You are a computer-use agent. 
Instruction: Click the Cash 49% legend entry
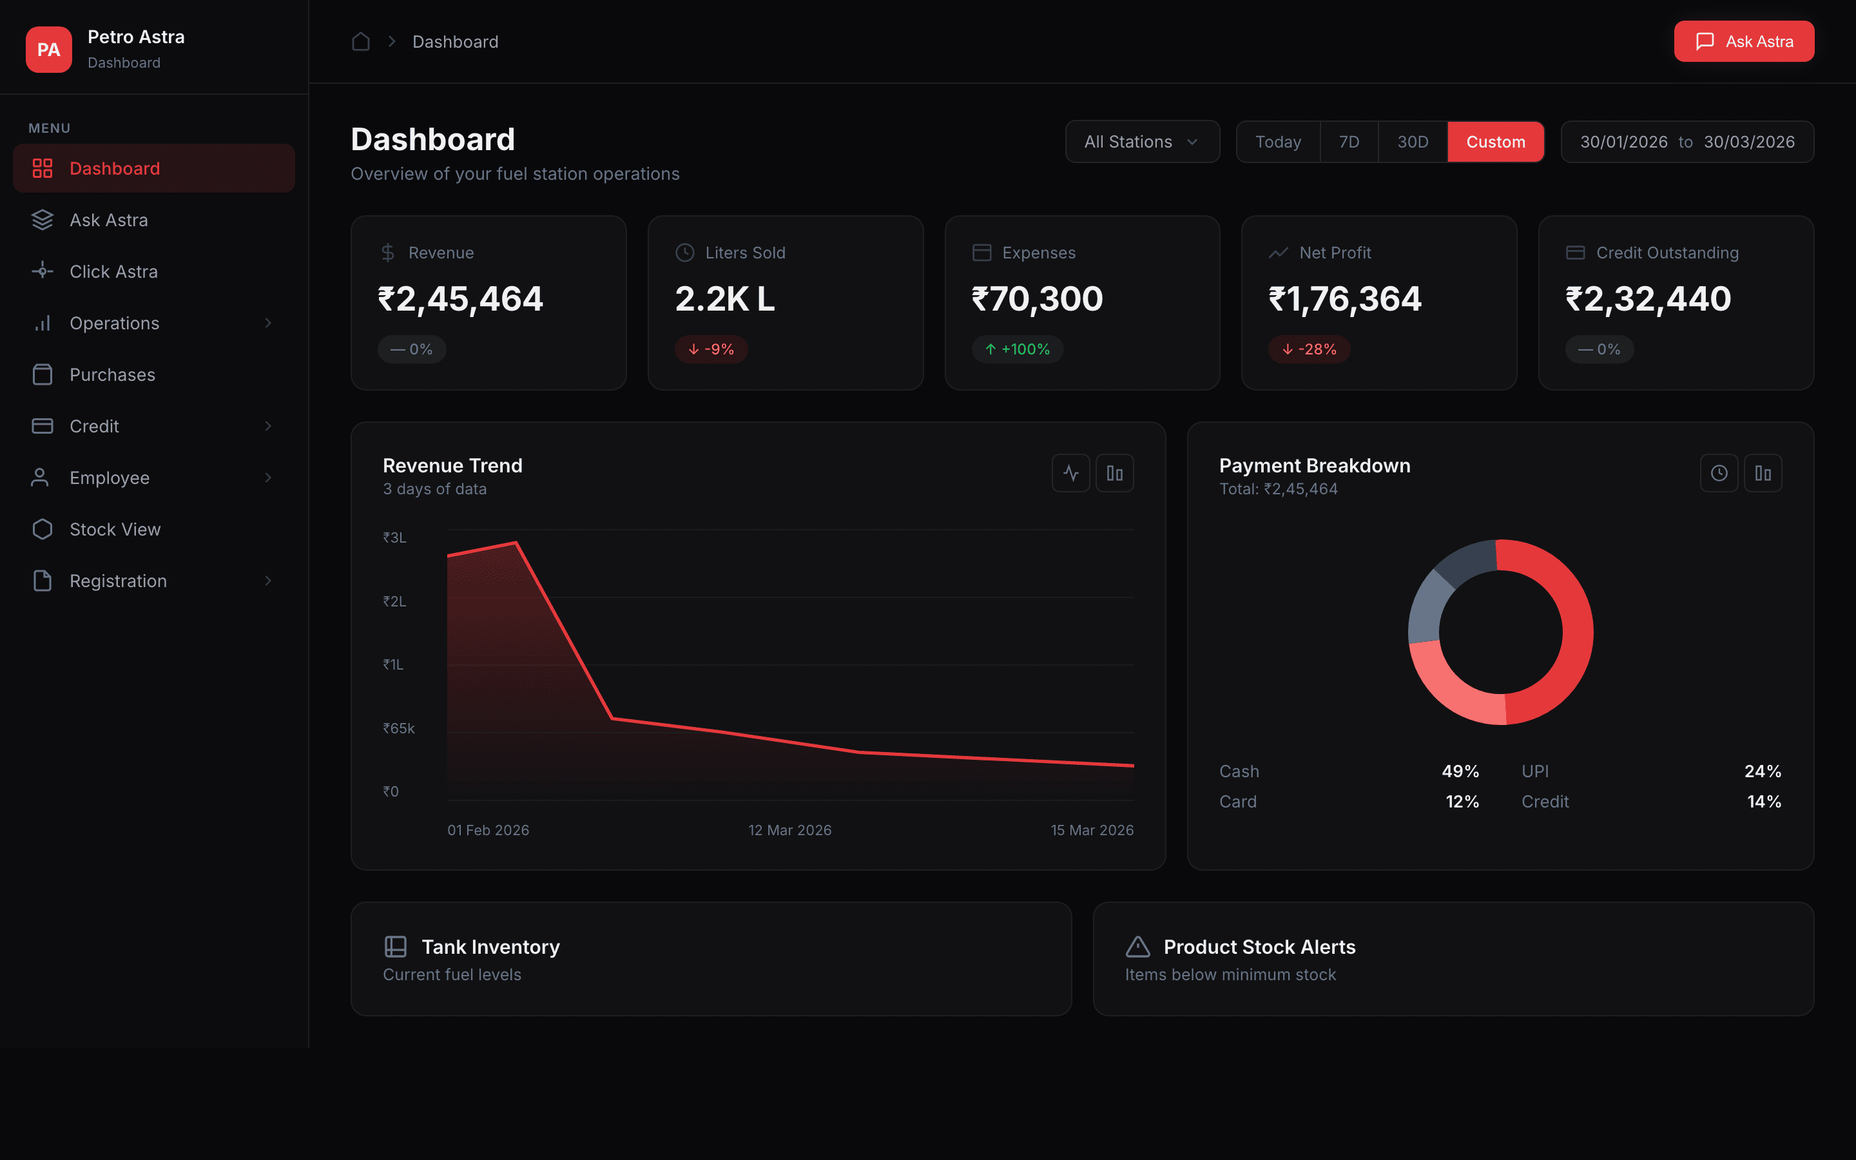(x=1349, y=771)
